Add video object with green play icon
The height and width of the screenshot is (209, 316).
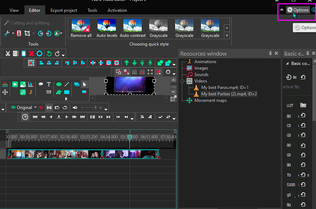pyautogui.click(x=15, y=84)
